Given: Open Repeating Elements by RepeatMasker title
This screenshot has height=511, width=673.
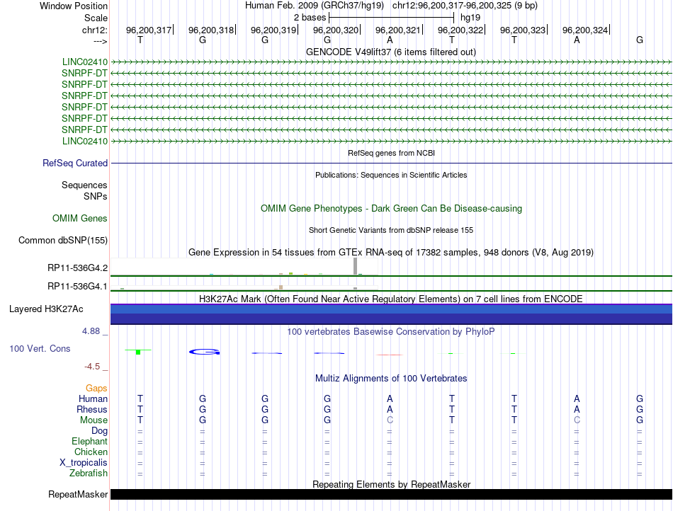Looking at the screenshot, I should (391, 484).
